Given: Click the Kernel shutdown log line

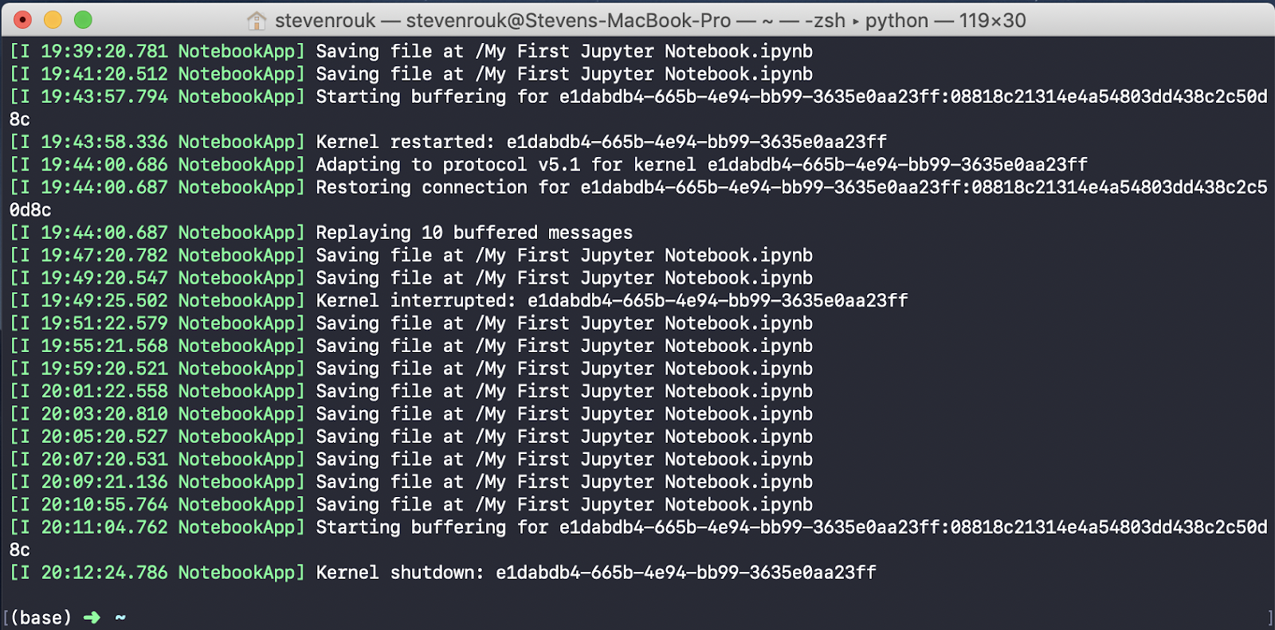Looking at the screenshot, I should click(x=443, y=573).
